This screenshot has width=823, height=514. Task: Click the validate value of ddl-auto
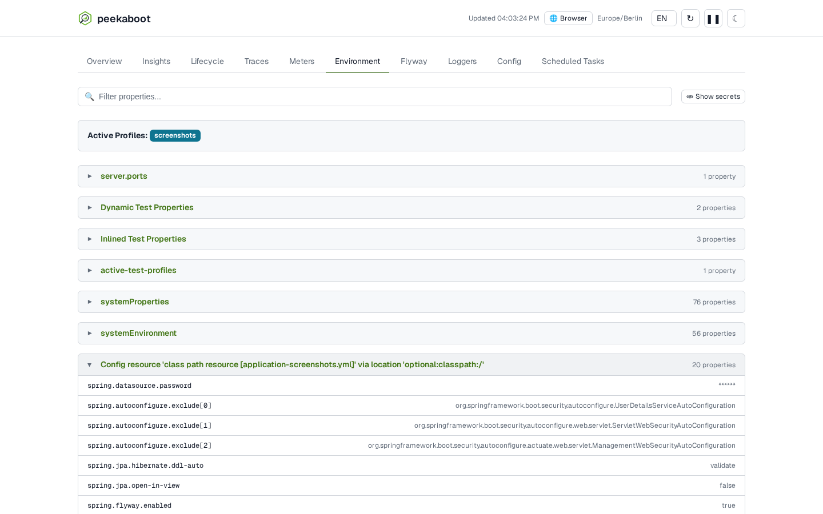(723, 465)
